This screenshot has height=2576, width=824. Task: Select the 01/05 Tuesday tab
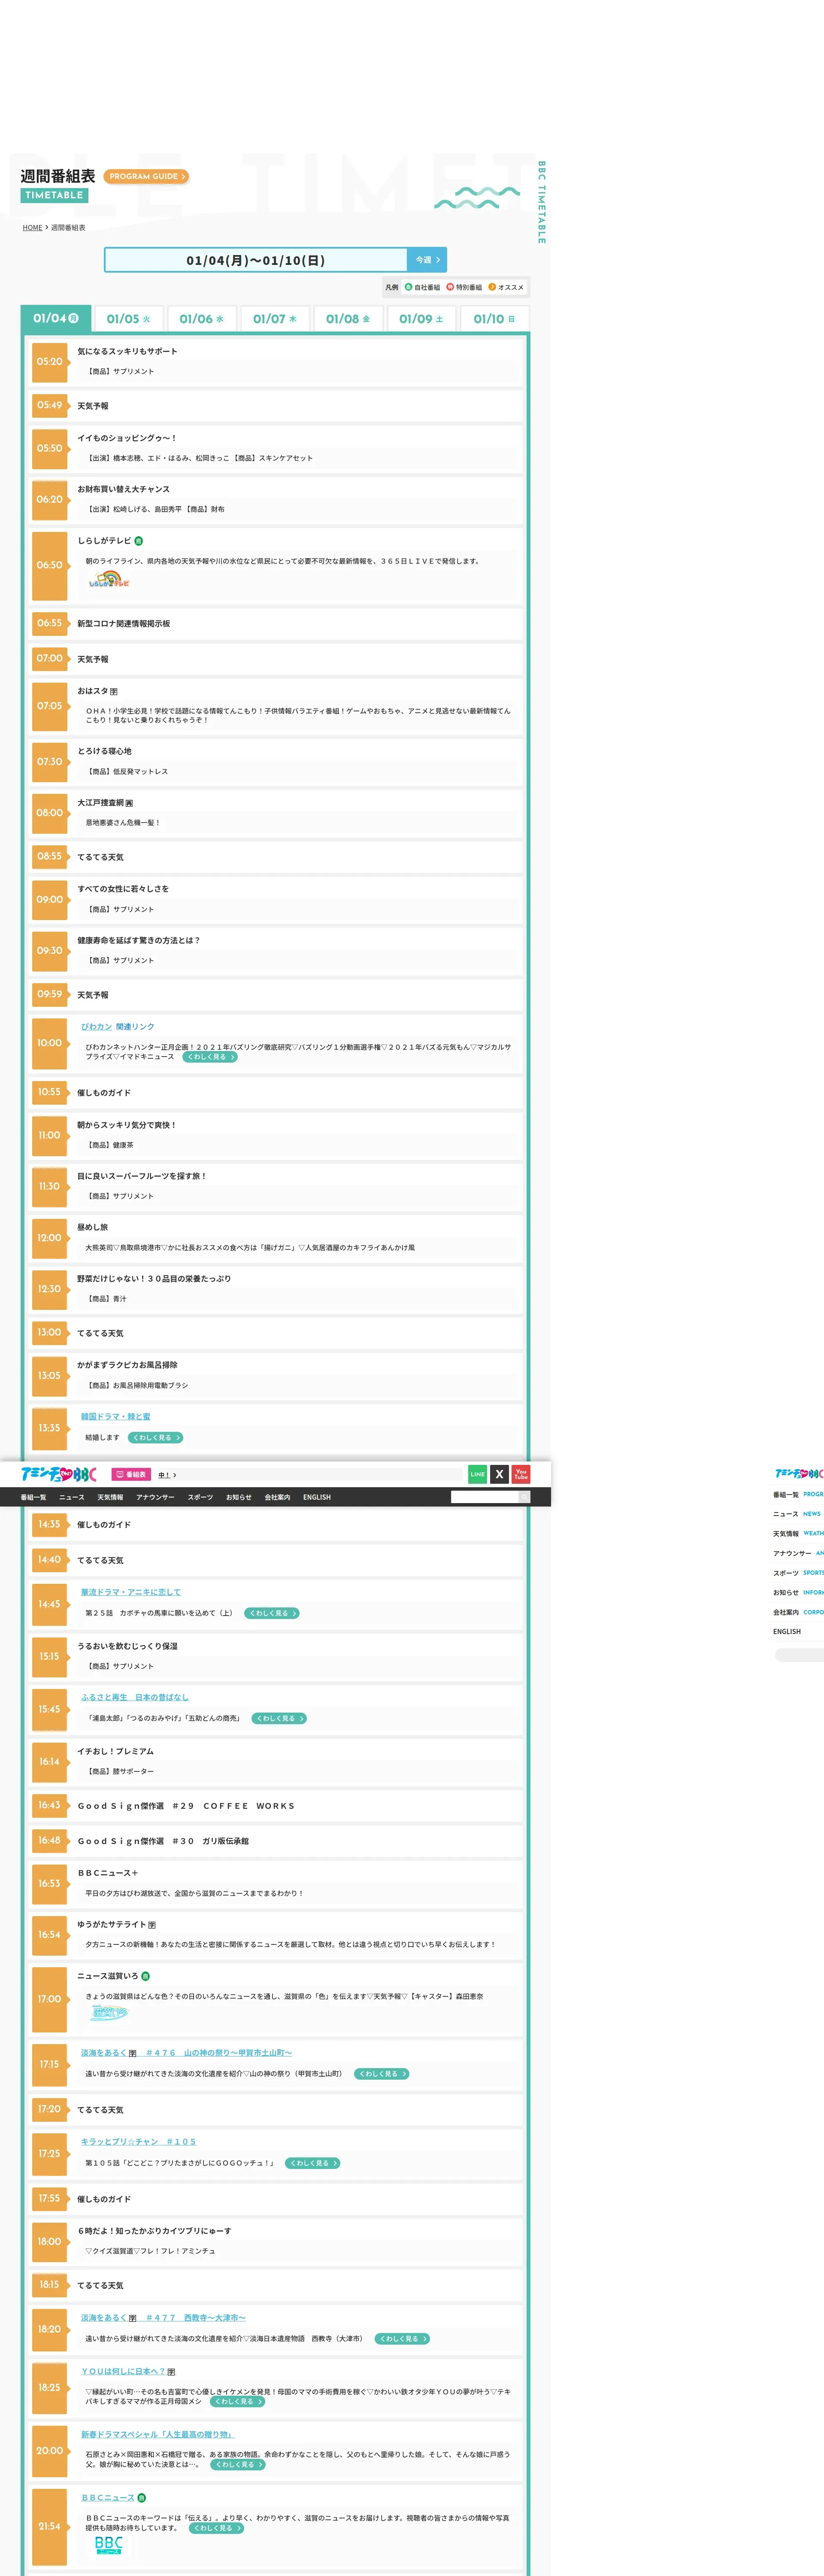[x=128, y=319]
